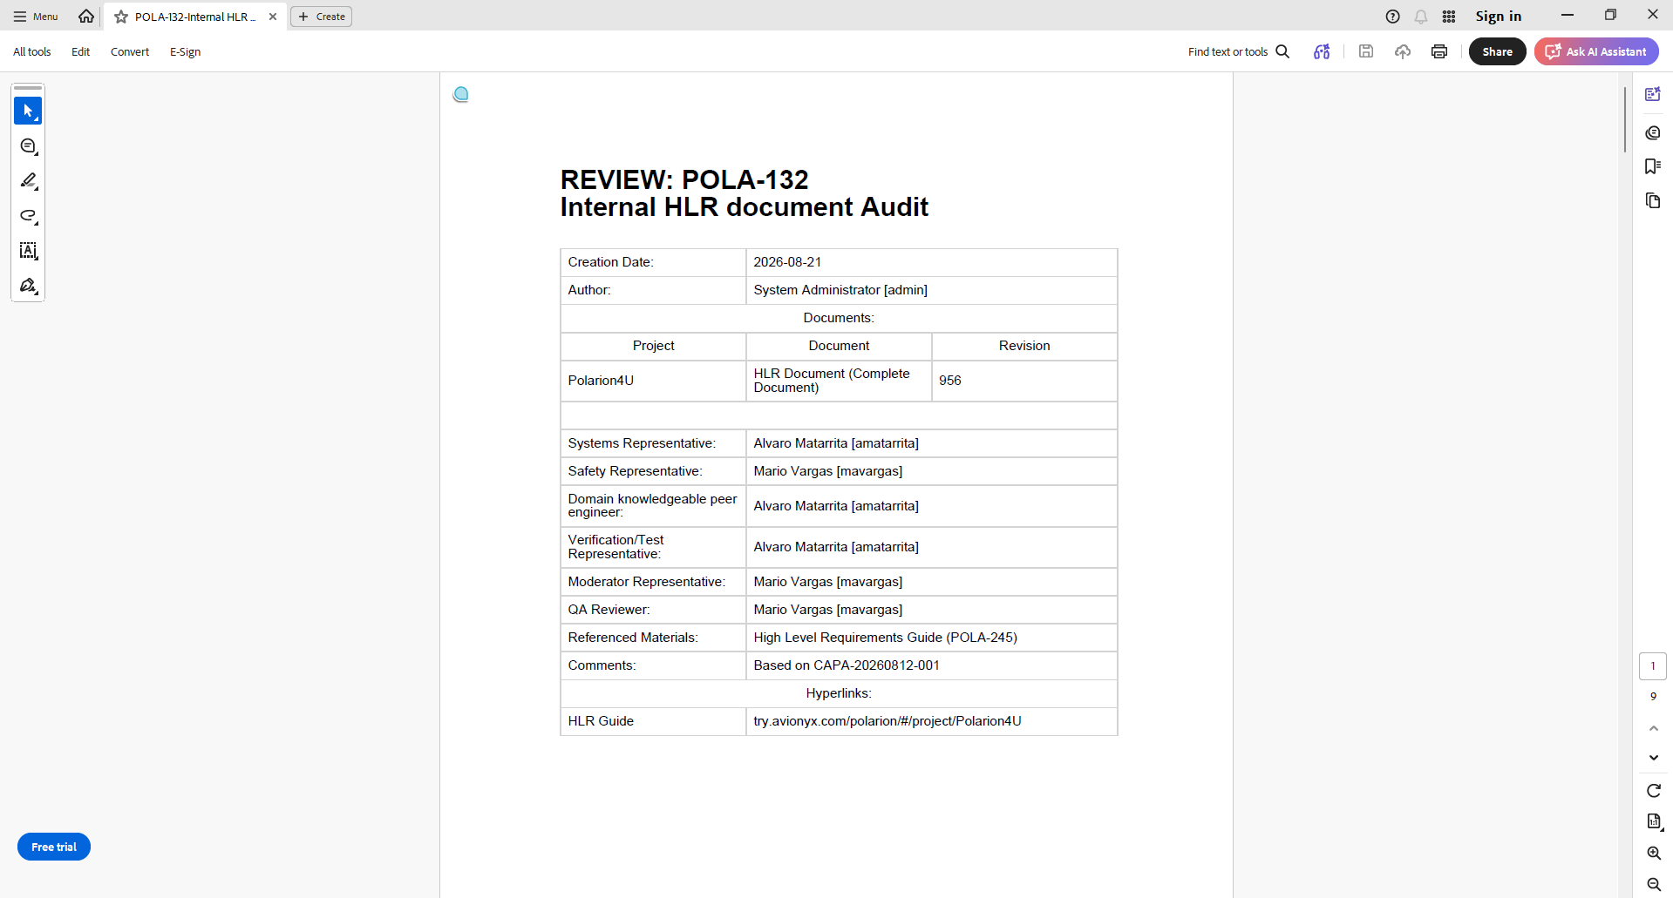
Task: Click the Share button
Action: pos(1497,51)
